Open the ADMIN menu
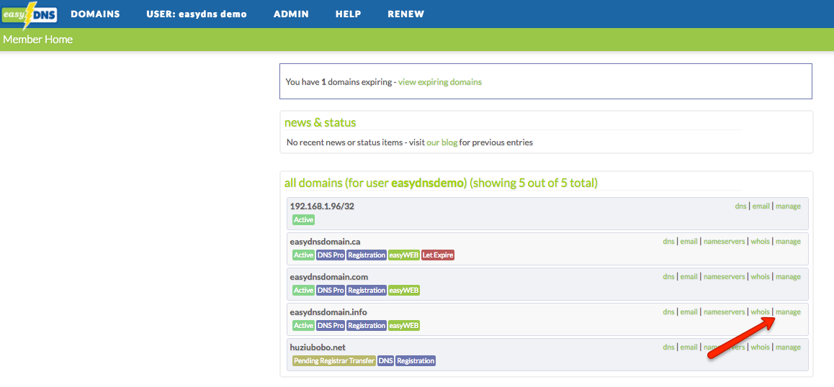This screenshot has width=834, height=387. (291, 14)
